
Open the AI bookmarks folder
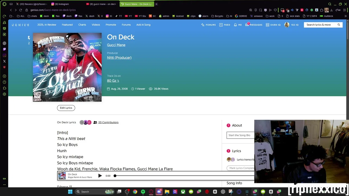(229, 16)
